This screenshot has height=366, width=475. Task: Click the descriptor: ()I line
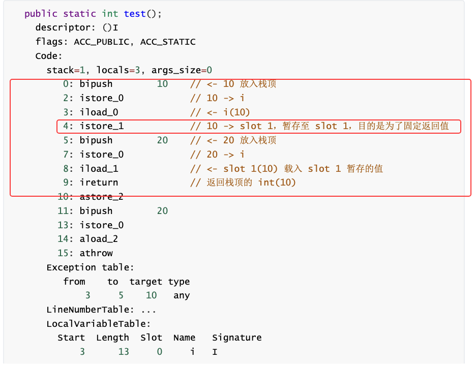[x=76, y=28]
